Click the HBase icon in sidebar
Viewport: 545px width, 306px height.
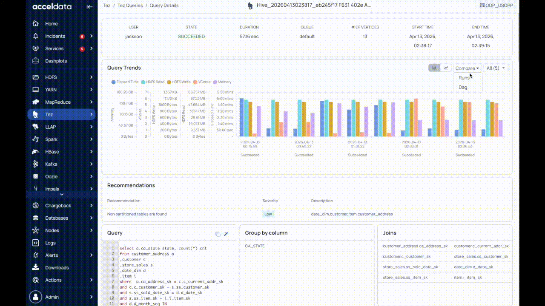pyautogui.click(x=36, y=152)
